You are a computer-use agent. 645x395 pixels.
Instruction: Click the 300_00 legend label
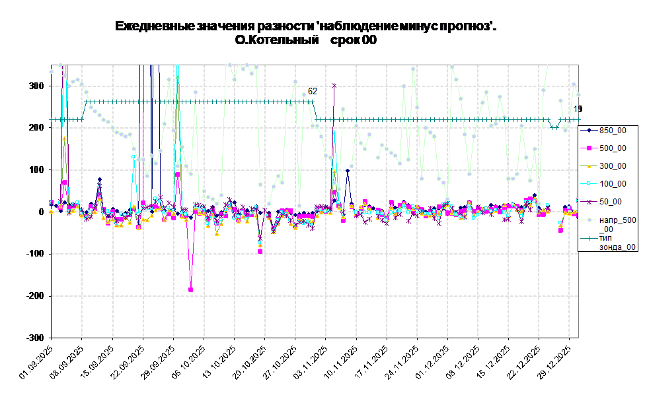(612, 166)
